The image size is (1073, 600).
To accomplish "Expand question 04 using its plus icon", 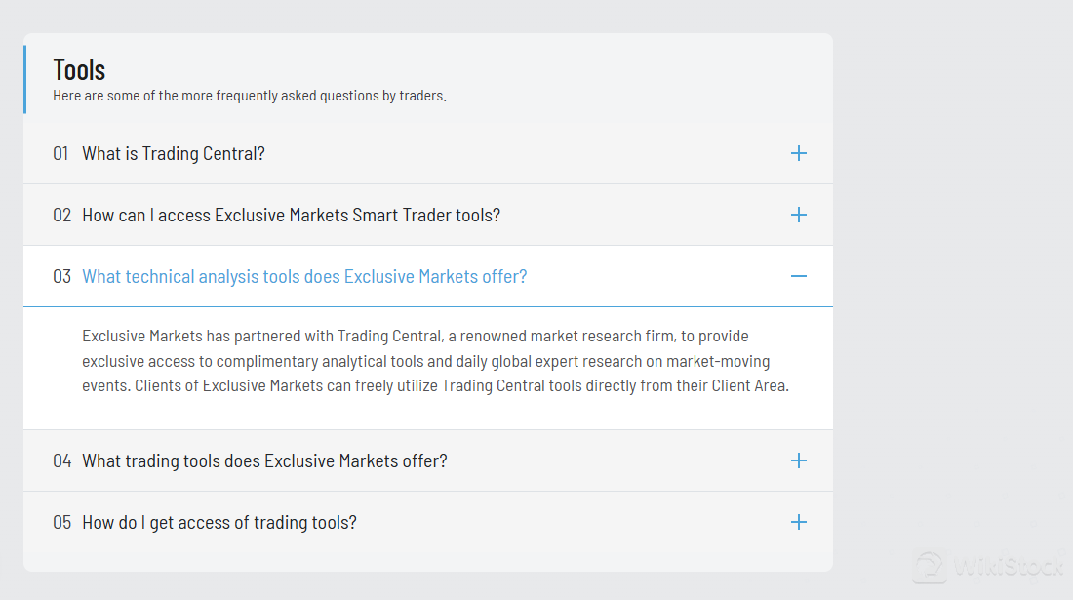I will [799, 460].
